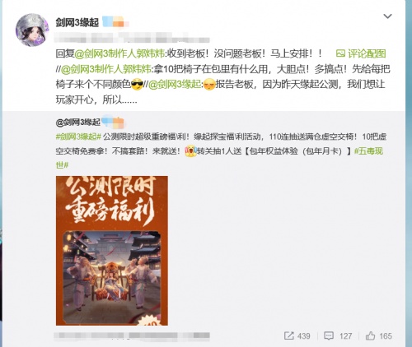The height and width of the screenshot is (347, 412).
Task: Click the 剑网3缘起 profile avatar
Action: coord(32,30)
